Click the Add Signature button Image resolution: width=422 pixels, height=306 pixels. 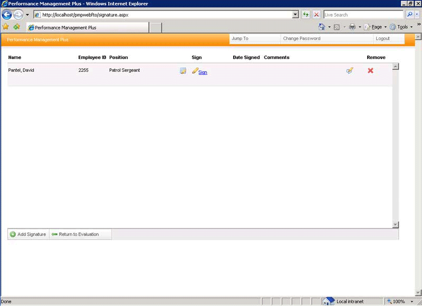[28, 234]
